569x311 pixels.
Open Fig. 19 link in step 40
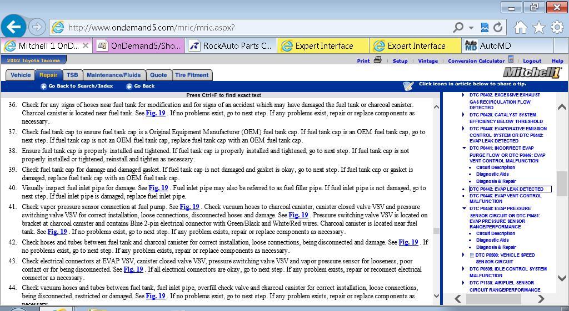[158, 188]
